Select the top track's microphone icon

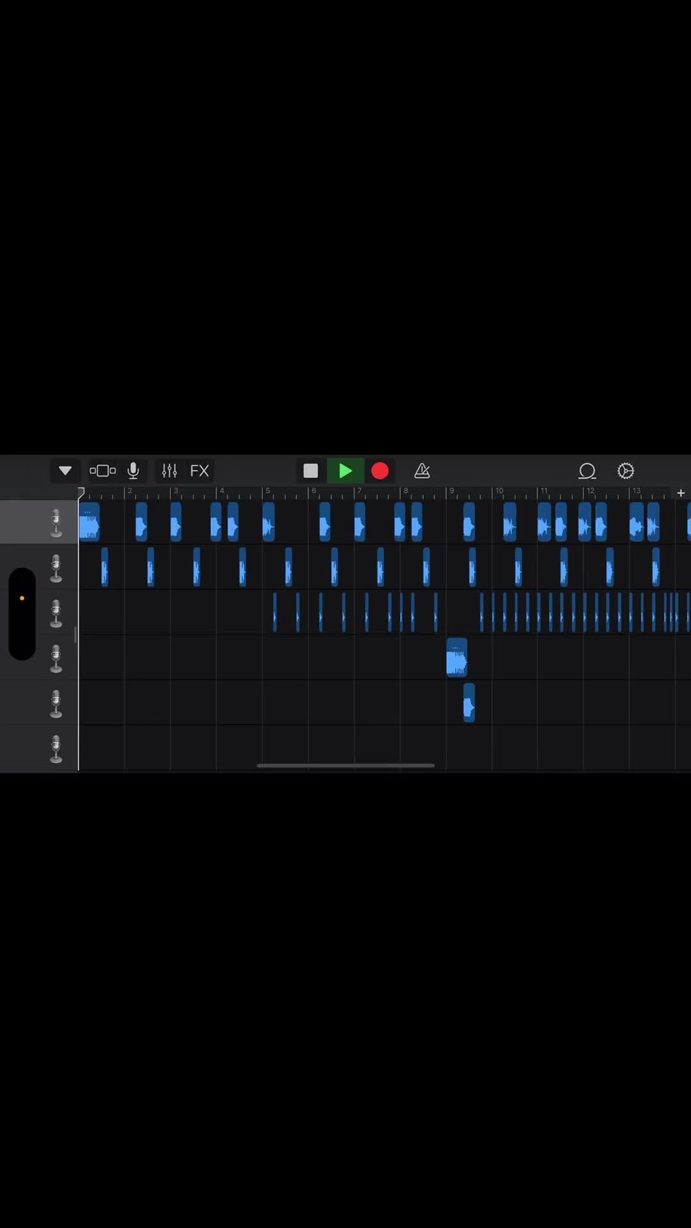[x=56, y=523]
